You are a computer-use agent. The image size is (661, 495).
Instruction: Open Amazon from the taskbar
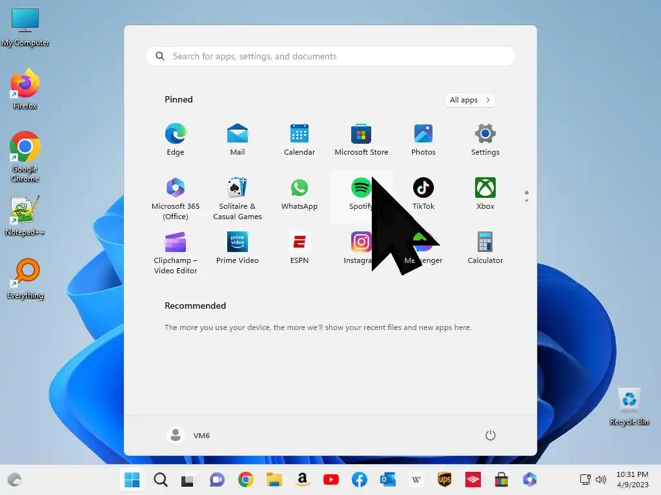pos(302,480)
